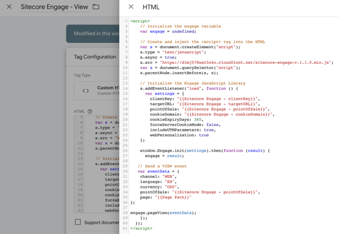The width and height of the screenshot is (338, 234).
Task: Click the webPersonalization: true line
Action: click(179, 135)
